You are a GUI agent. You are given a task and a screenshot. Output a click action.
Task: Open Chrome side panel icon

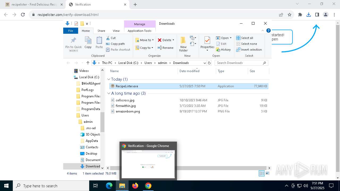pyautogui.click(x=317, y=15)
